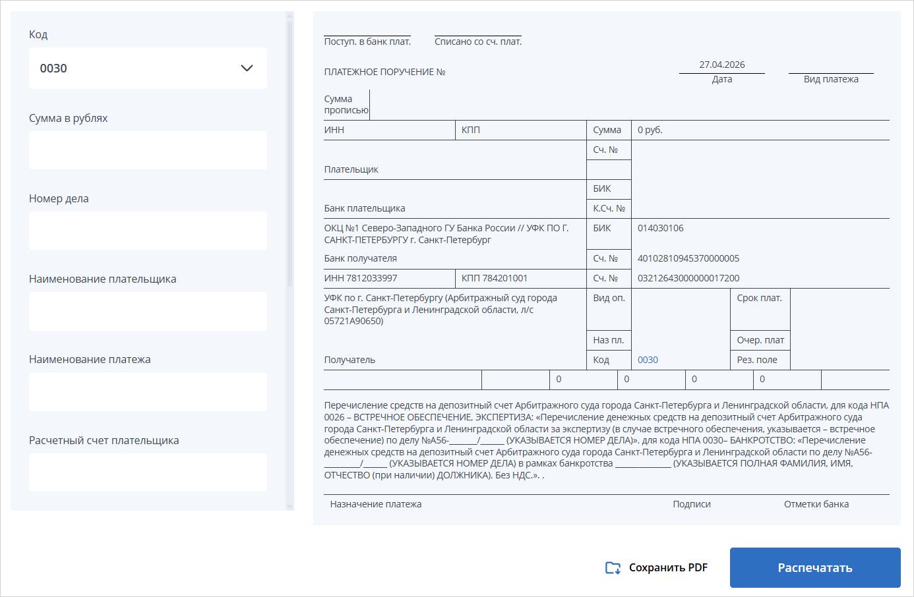Click account number 03212643000000017200
Viewport: 914px width, 597px height.
tap(688, 278)
